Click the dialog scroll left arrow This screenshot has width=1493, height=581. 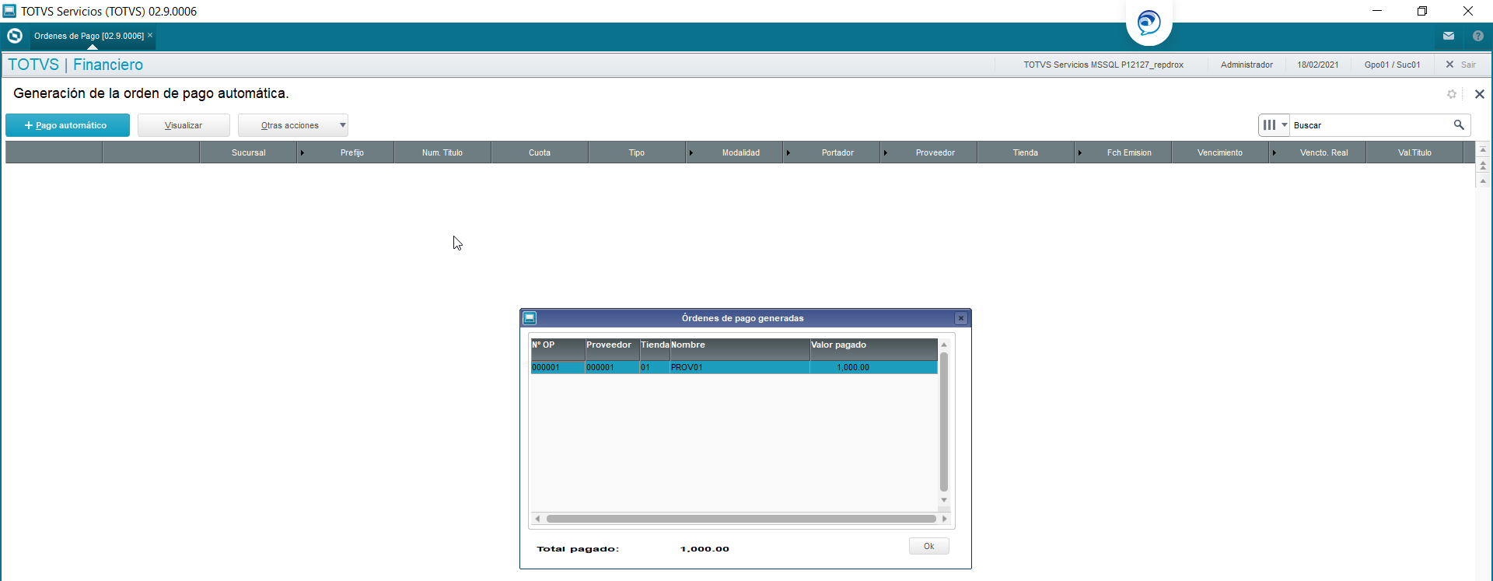[537, 519]
